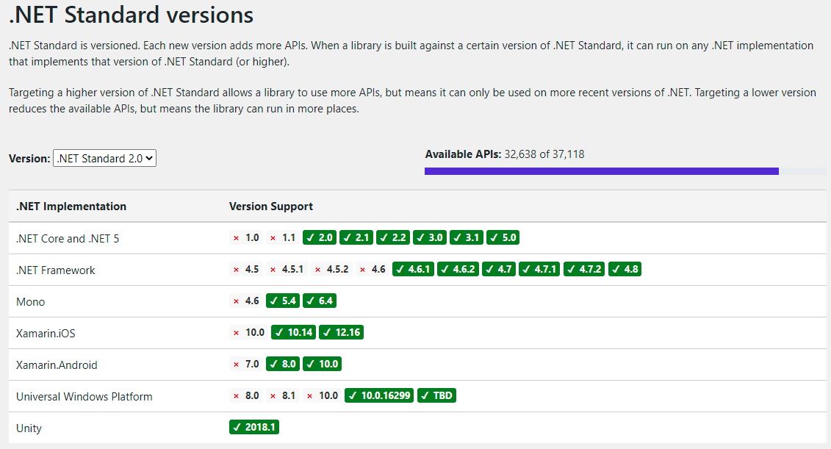
Task: Click the .NET Core 3.0 supported badge
Action: click(431, 237)
